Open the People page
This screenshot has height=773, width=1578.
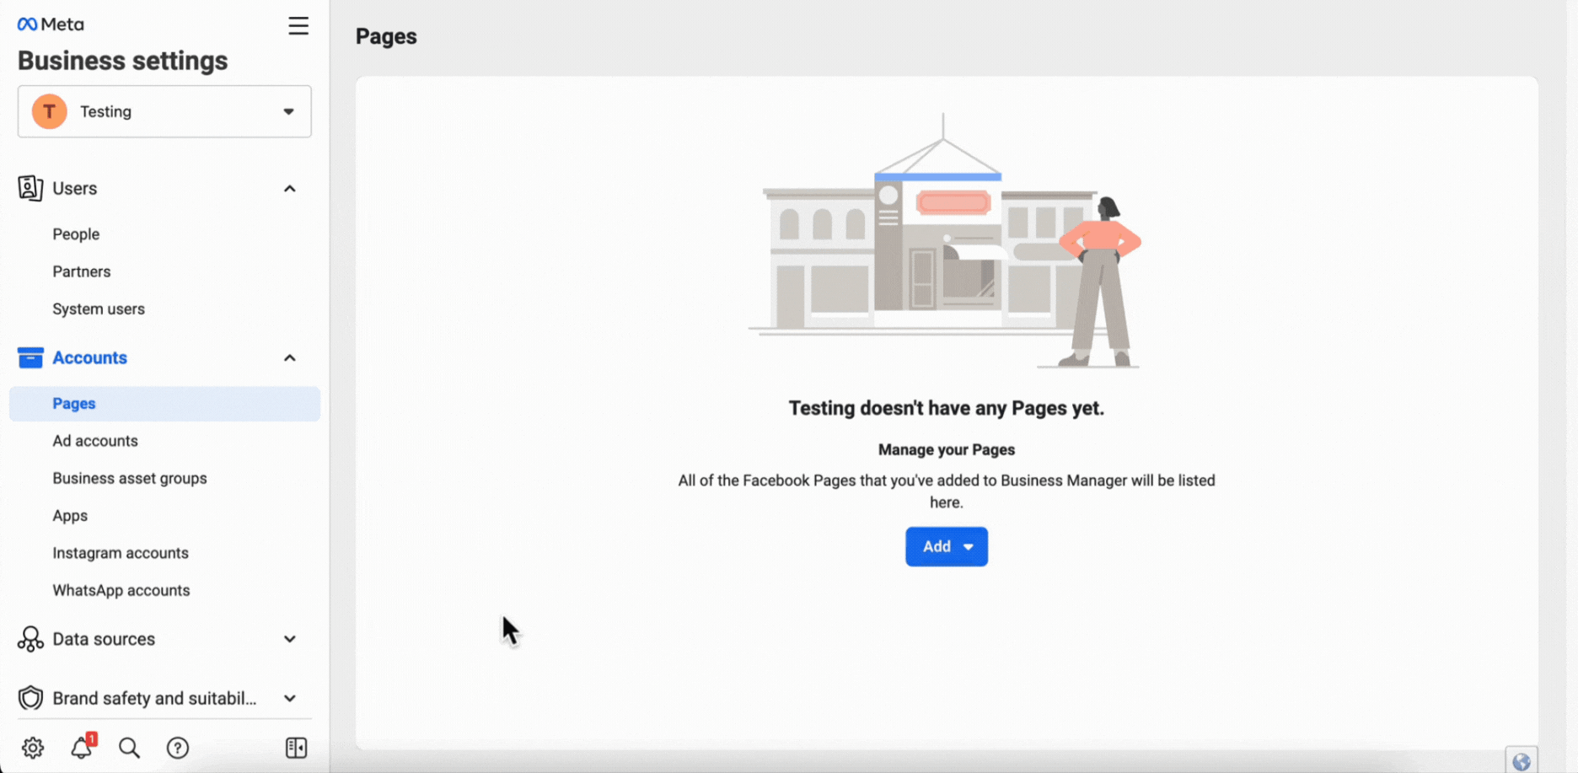click(76, 234)
